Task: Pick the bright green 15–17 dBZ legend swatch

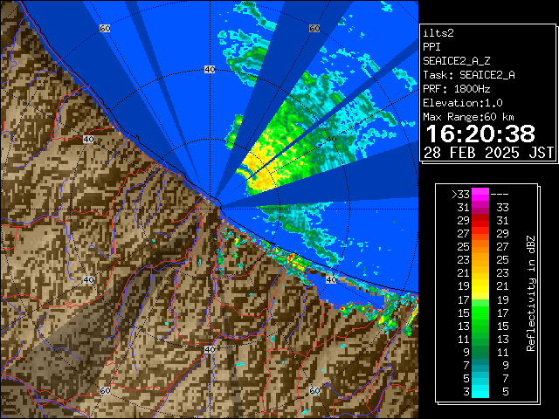Action: tap(480, 313)
